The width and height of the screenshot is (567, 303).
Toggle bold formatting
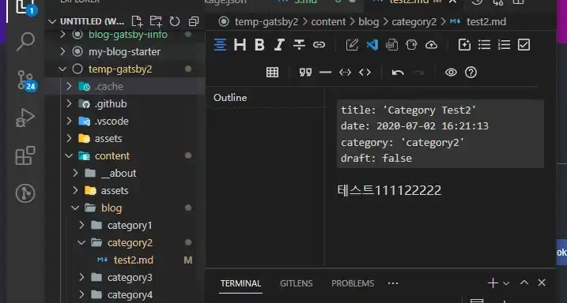click(x=259, y=45)
